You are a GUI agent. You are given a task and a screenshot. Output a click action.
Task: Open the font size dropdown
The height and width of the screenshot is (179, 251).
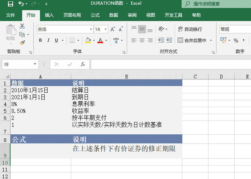[106, 29]
